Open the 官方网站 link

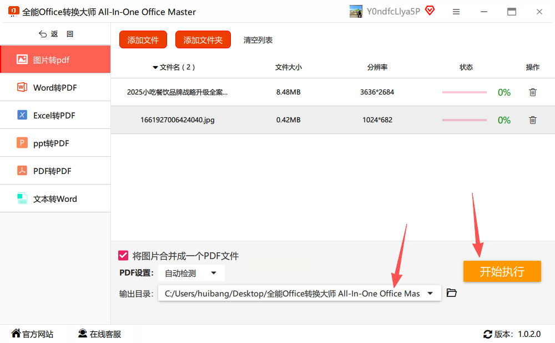tap(32, 334)
